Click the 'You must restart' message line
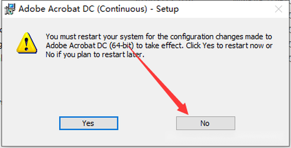This screenshot has height=148, width=291. [159, 37]
